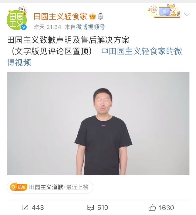Open the Shiba dog 24-hour sticker
The image size is (196, 215).
[x=164, y=11]
